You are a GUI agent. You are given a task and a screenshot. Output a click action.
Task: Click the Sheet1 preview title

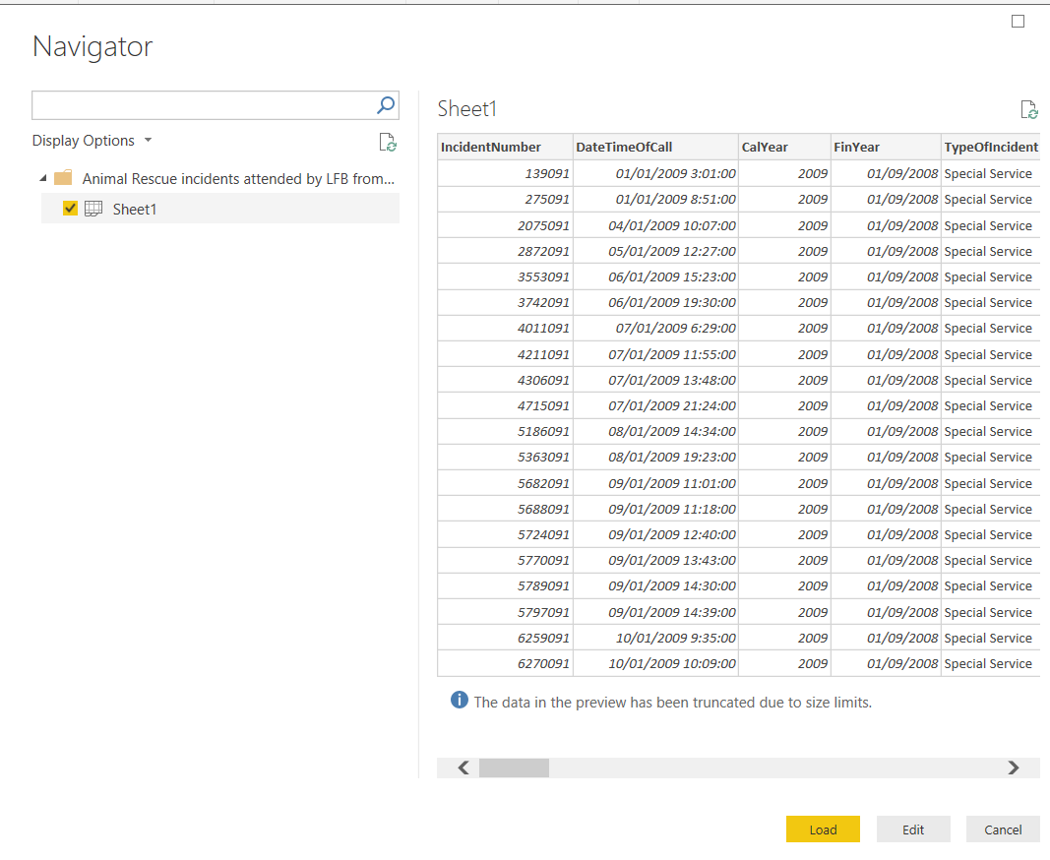pos(467,108)
